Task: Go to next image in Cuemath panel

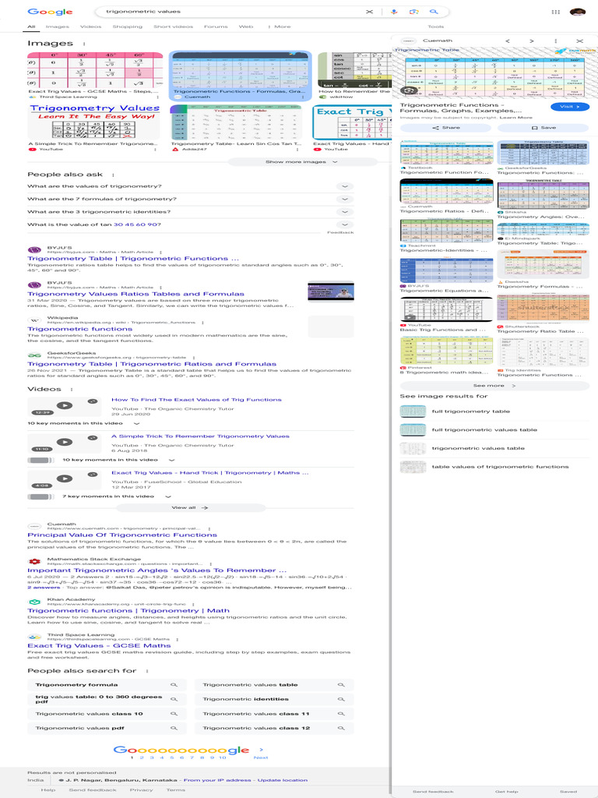Action: (531, 41)
